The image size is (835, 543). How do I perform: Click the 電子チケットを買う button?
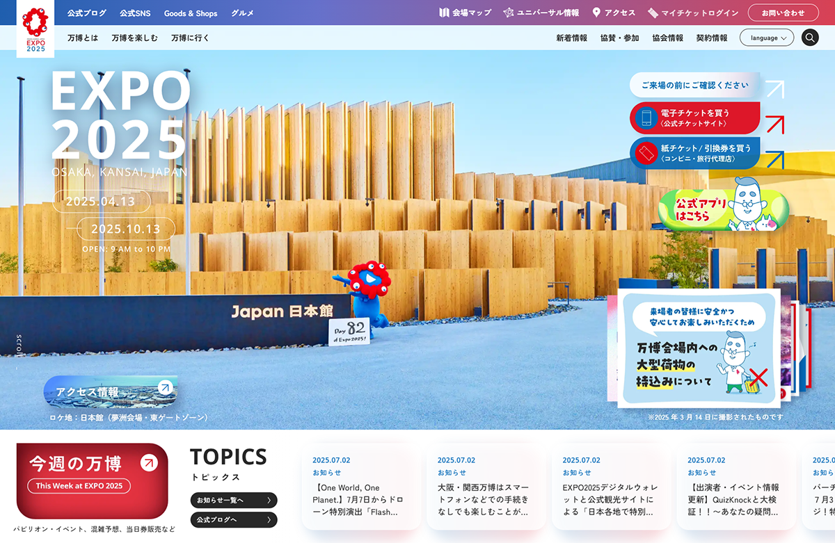tap(695, 118)
